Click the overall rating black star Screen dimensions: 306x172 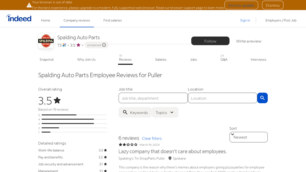tap(57, 101)
